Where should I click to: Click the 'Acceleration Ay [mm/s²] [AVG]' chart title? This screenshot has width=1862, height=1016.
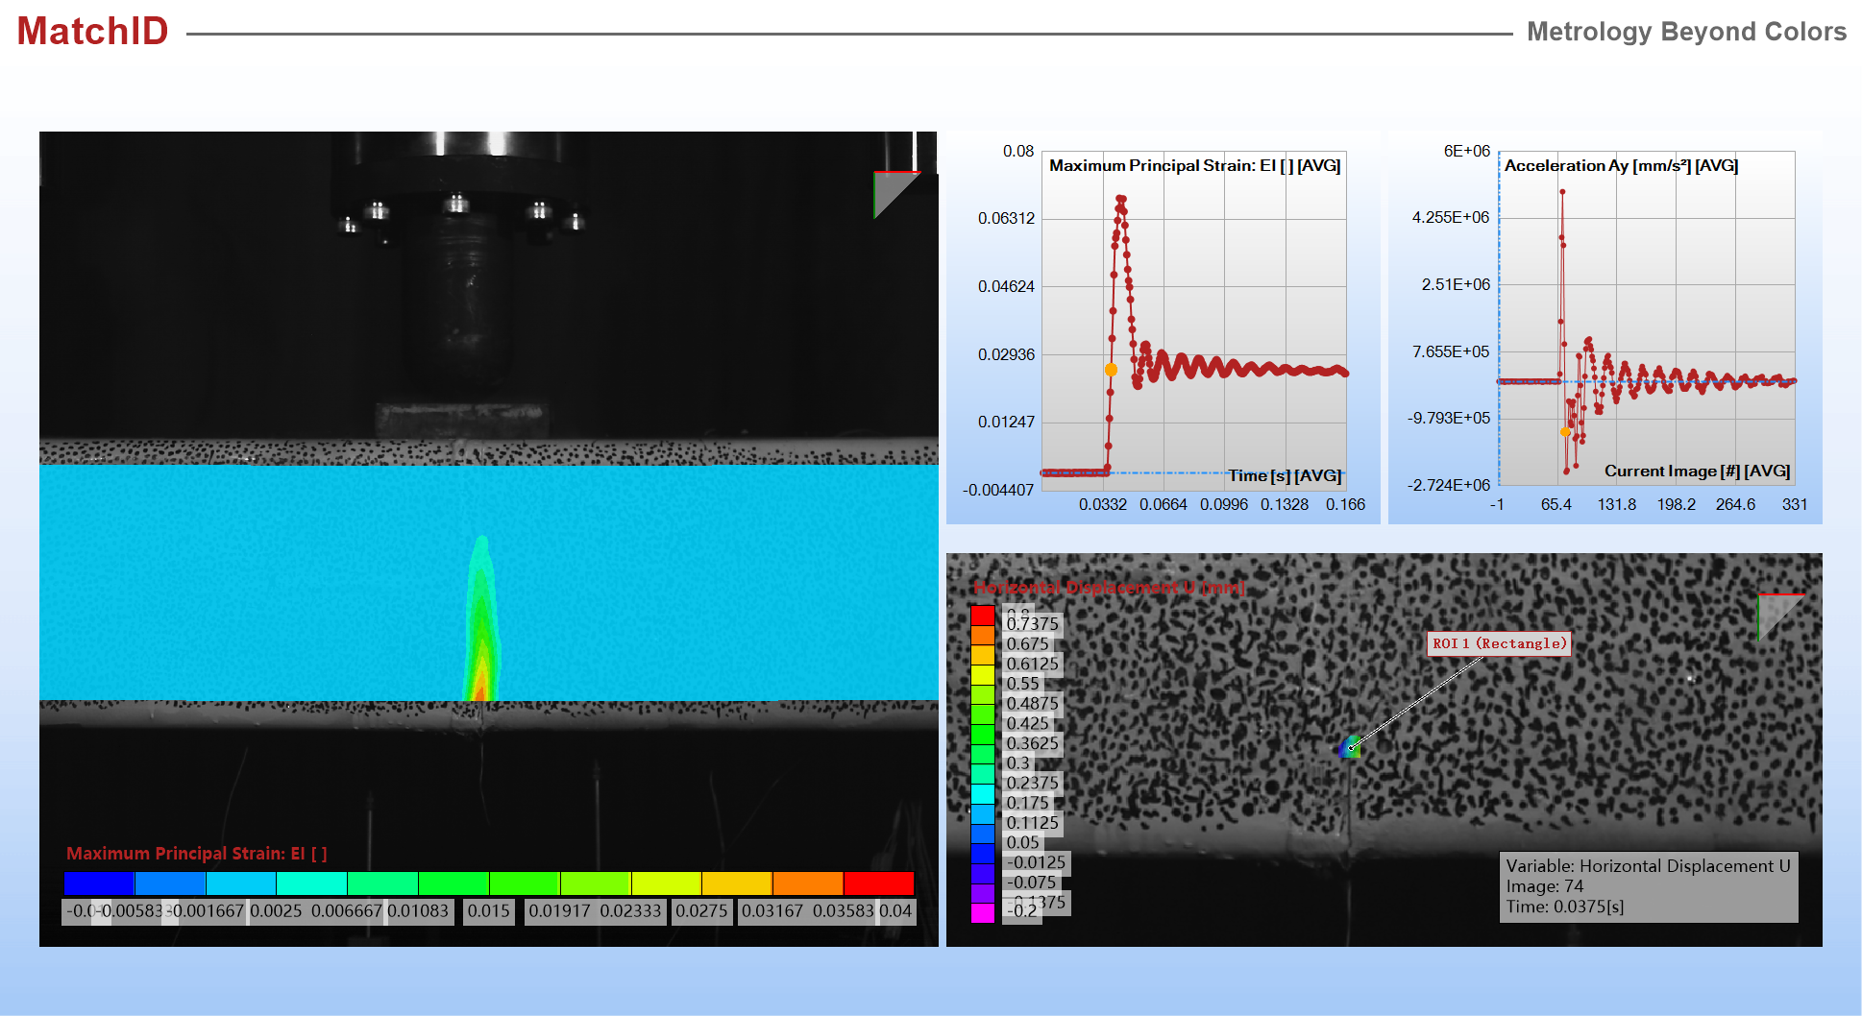point(1621,165)
